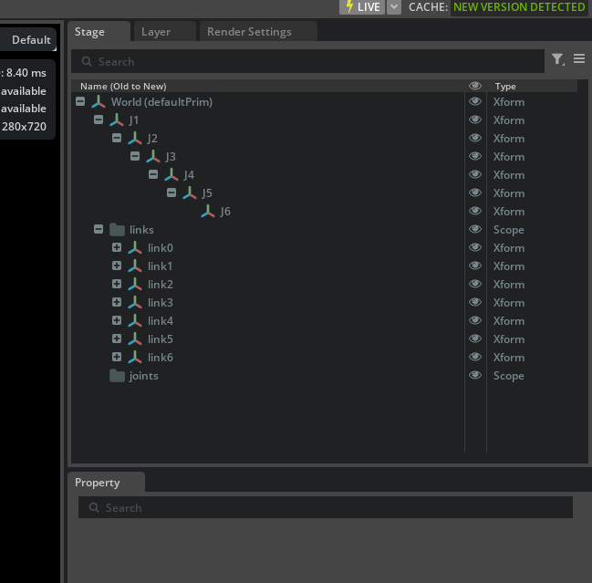Toggle visibility of joints scope
This screenshot has height=583, width=592.
475,376
